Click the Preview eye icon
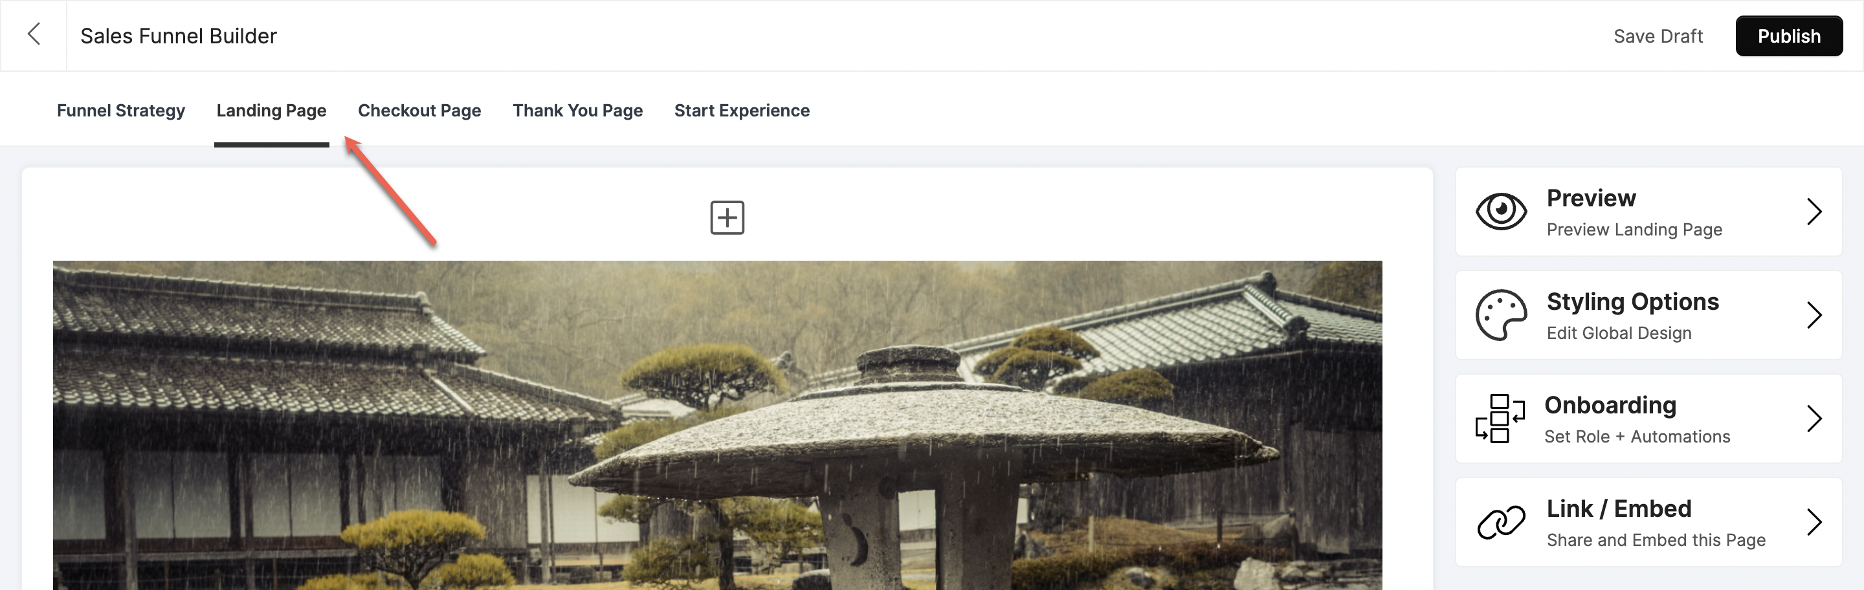This screenshot has height=590, width=1864. [1501, 211]
